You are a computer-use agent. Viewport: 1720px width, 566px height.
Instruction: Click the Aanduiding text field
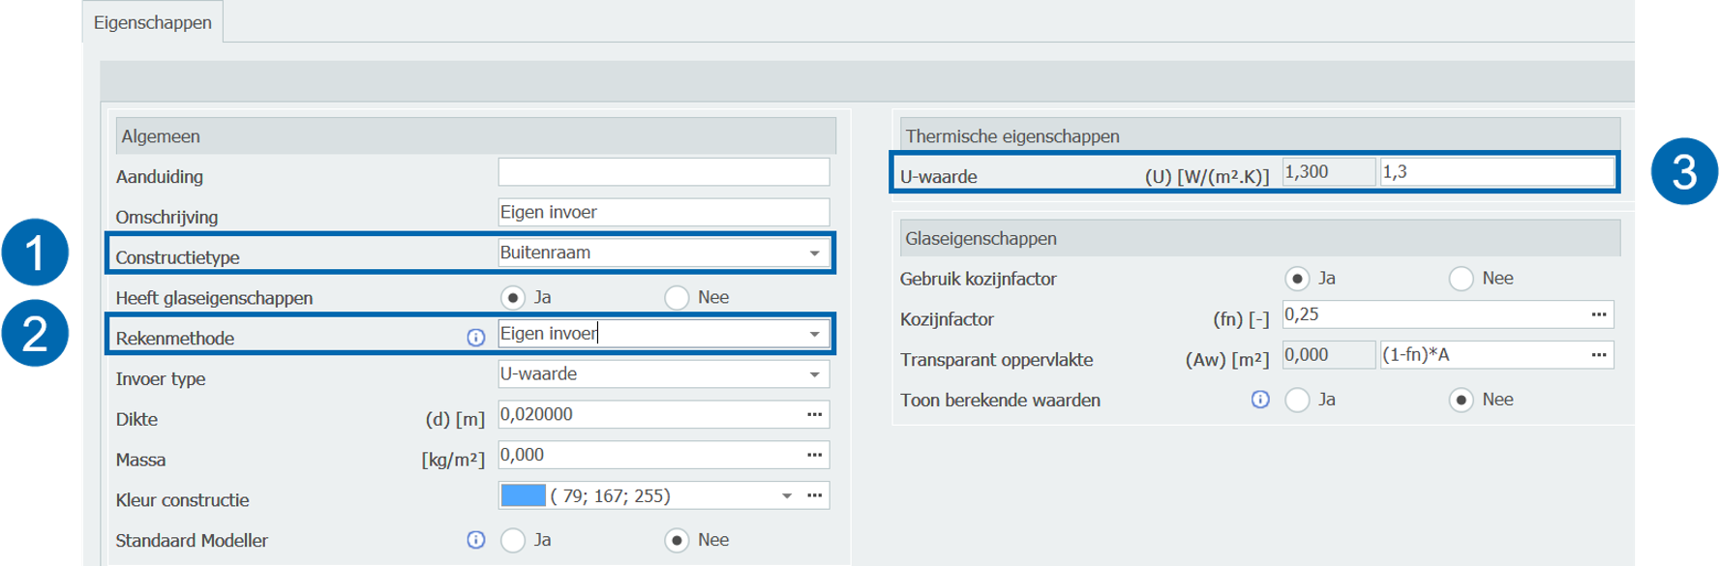point(663,172)
